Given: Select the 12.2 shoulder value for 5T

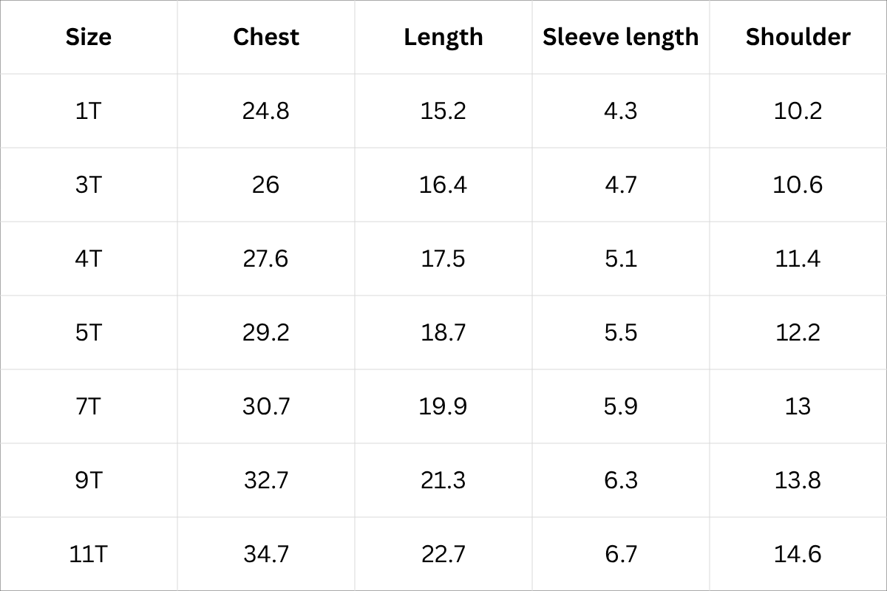Looking at the screenshot, I should [798, 332].
